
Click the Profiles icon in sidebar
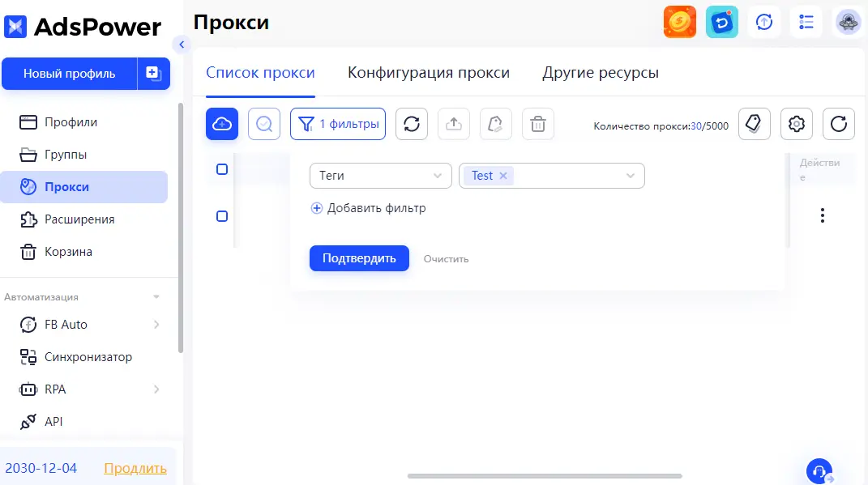point(28,122)
